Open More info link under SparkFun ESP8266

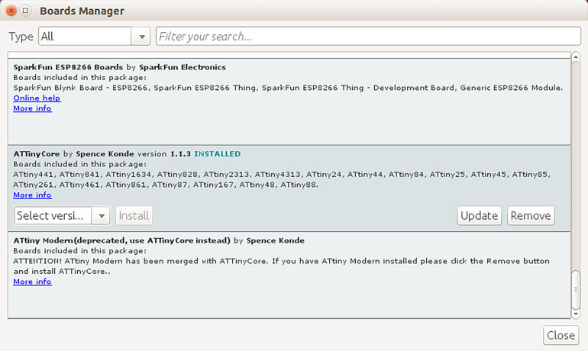(32, 108)
